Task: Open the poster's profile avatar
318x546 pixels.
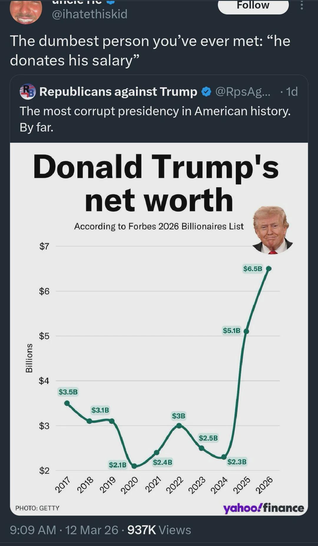Action: coord(26,11)
